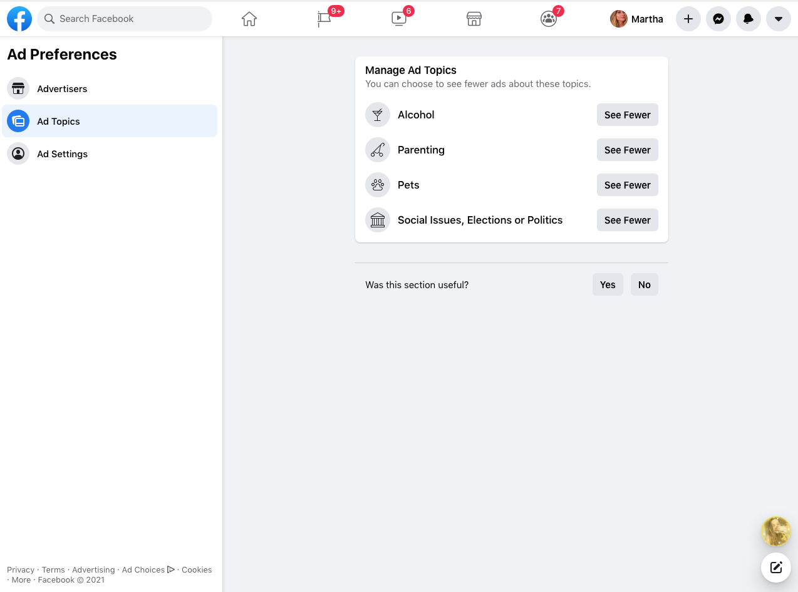
Task: Click the Pets paw icon
Action: (378, 185)
